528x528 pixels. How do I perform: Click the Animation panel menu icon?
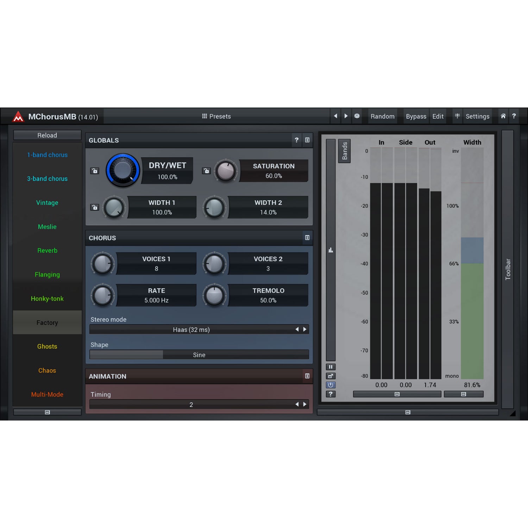tap(307, 376)
